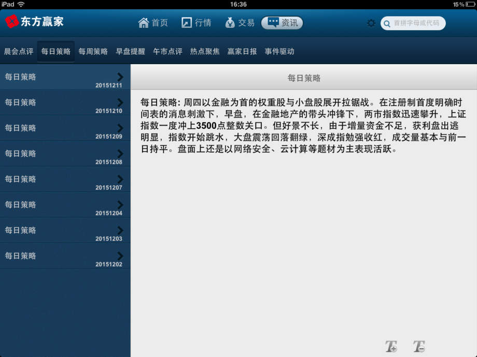Tap the magnifier icon in the search box
This screenshot has height=357, width=477.
pos(387,23)
